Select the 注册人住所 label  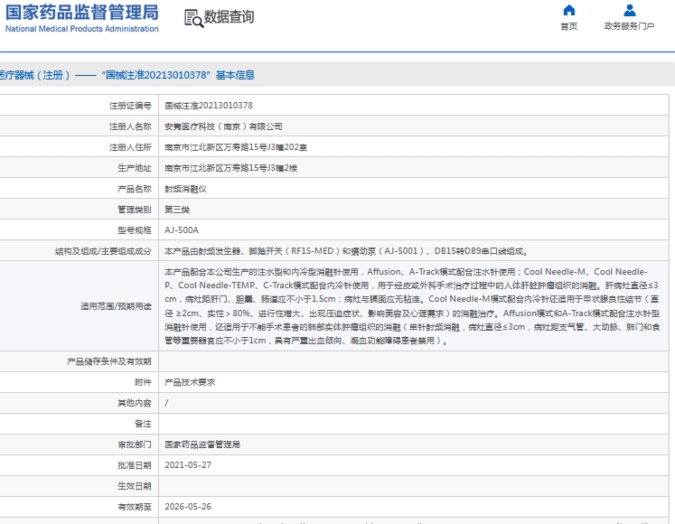click(x=130, y=147)
